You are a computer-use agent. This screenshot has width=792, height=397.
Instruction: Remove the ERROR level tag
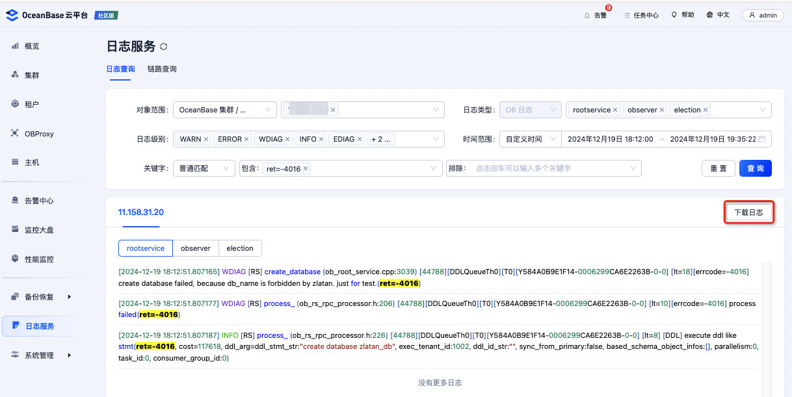[x=246, y=139]
